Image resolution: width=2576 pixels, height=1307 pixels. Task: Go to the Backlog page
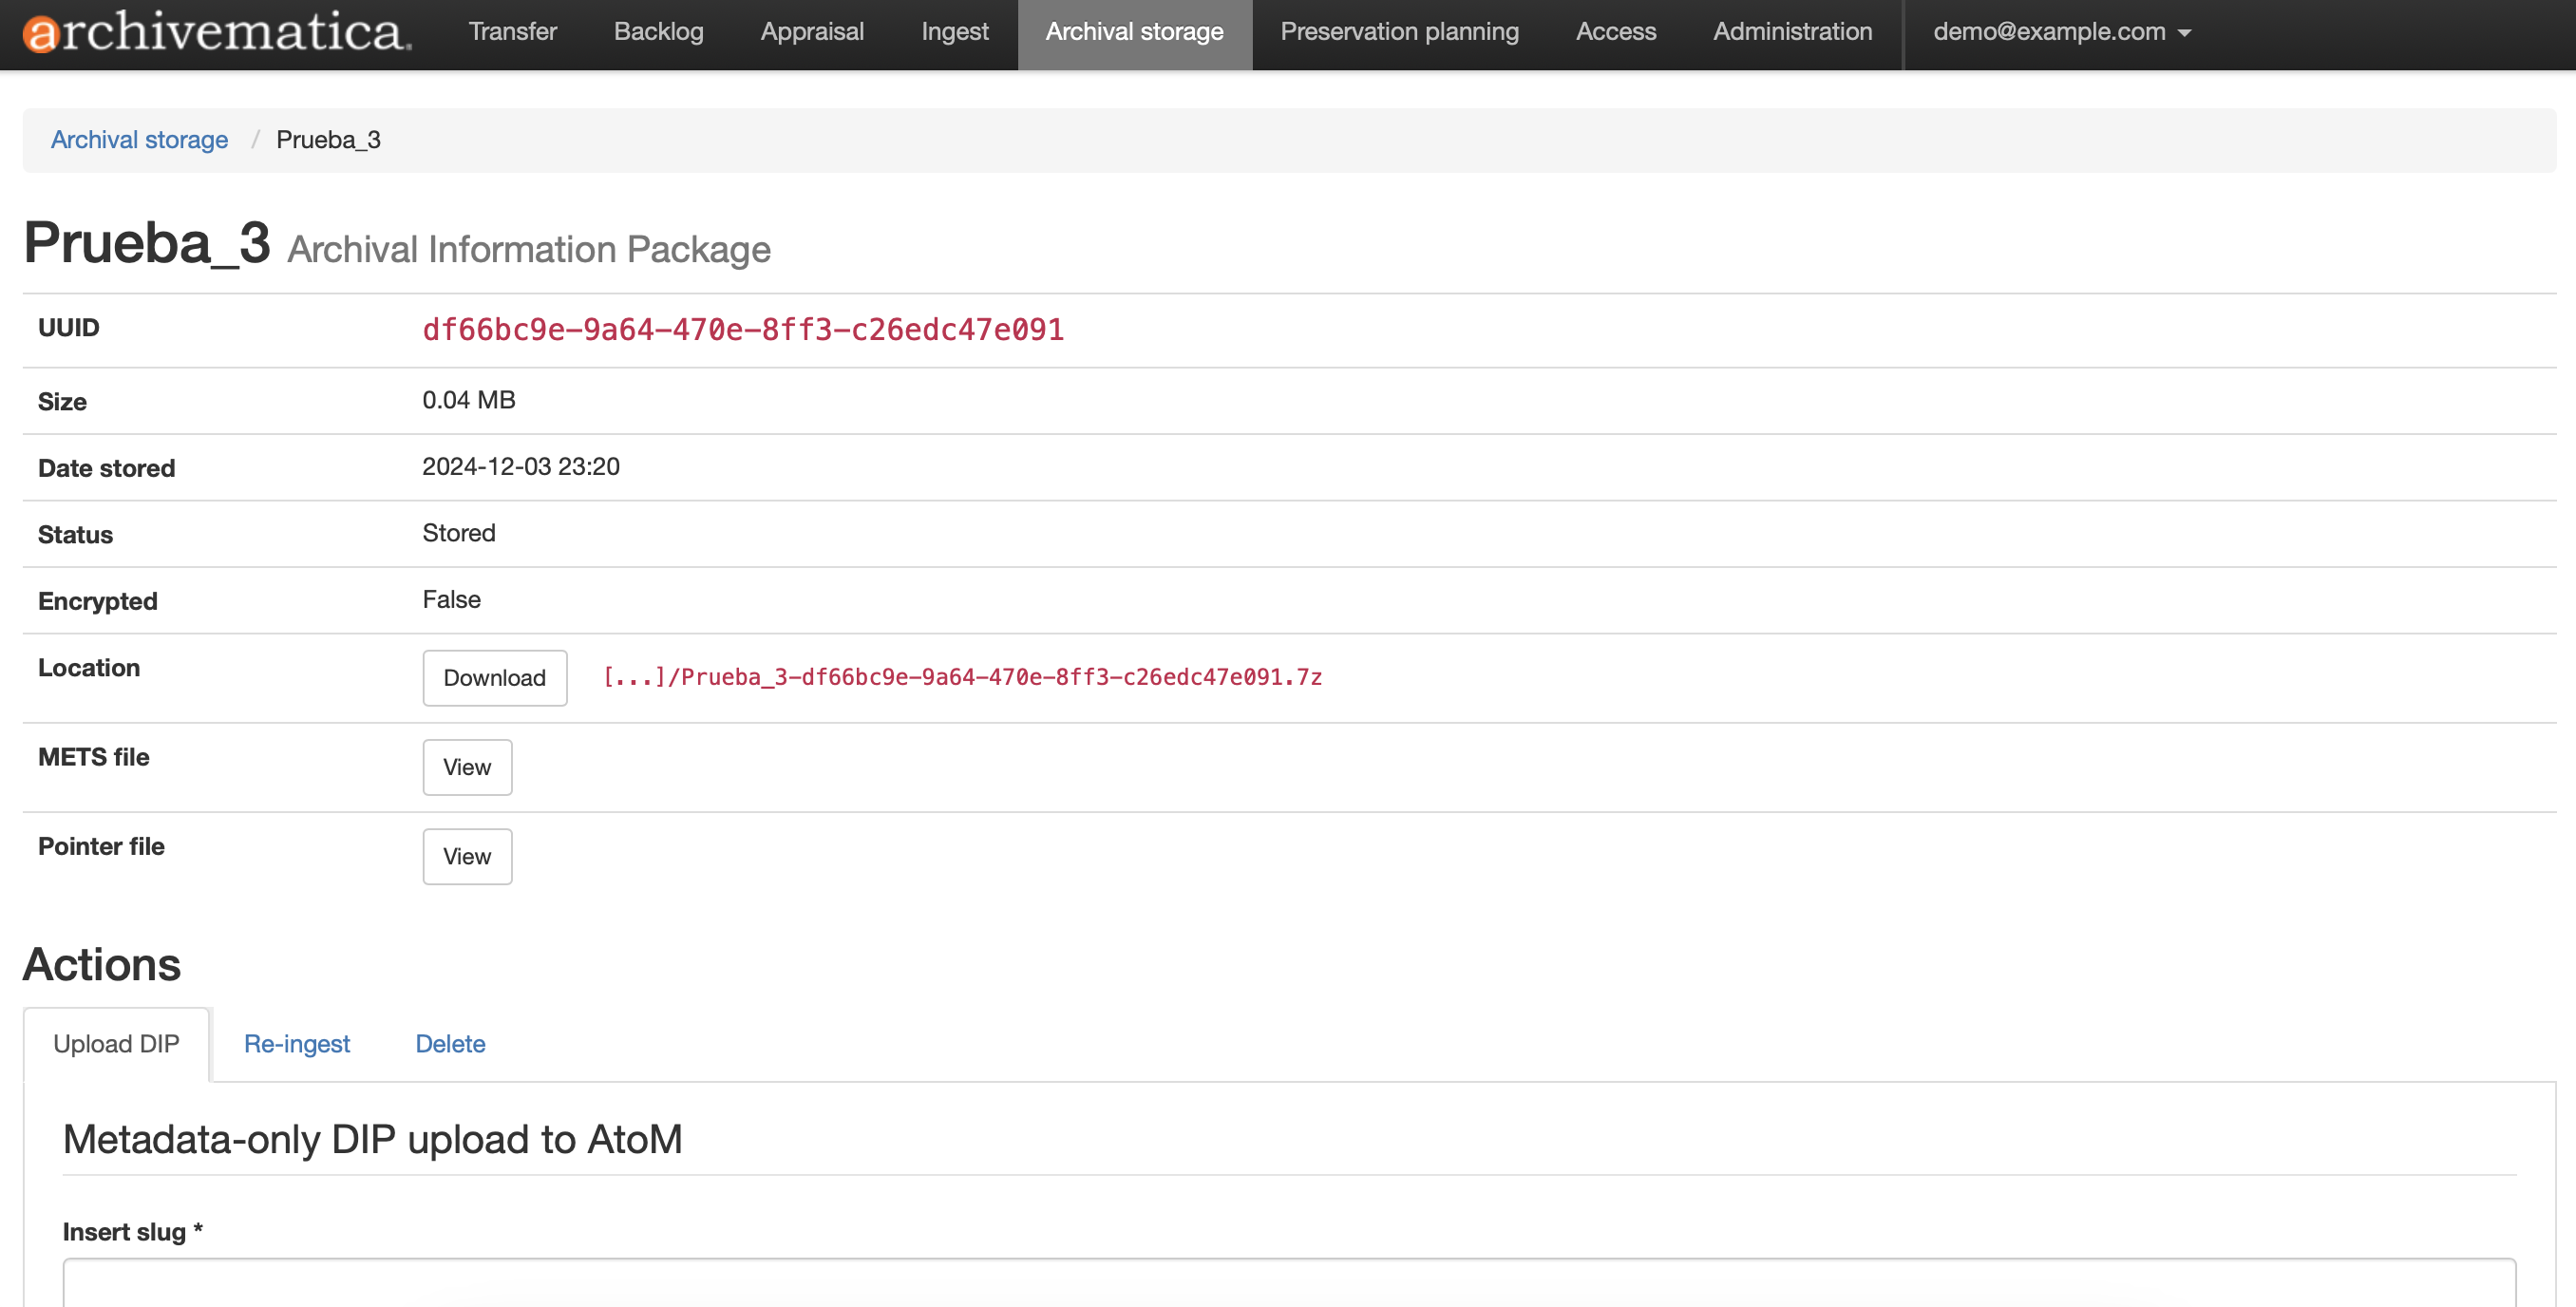click(x=658, y=32)
